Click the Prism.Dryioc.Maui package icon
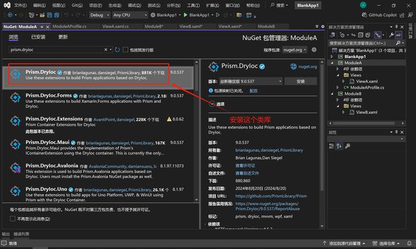This screenshot has height=249, width=416. [15, 145]
